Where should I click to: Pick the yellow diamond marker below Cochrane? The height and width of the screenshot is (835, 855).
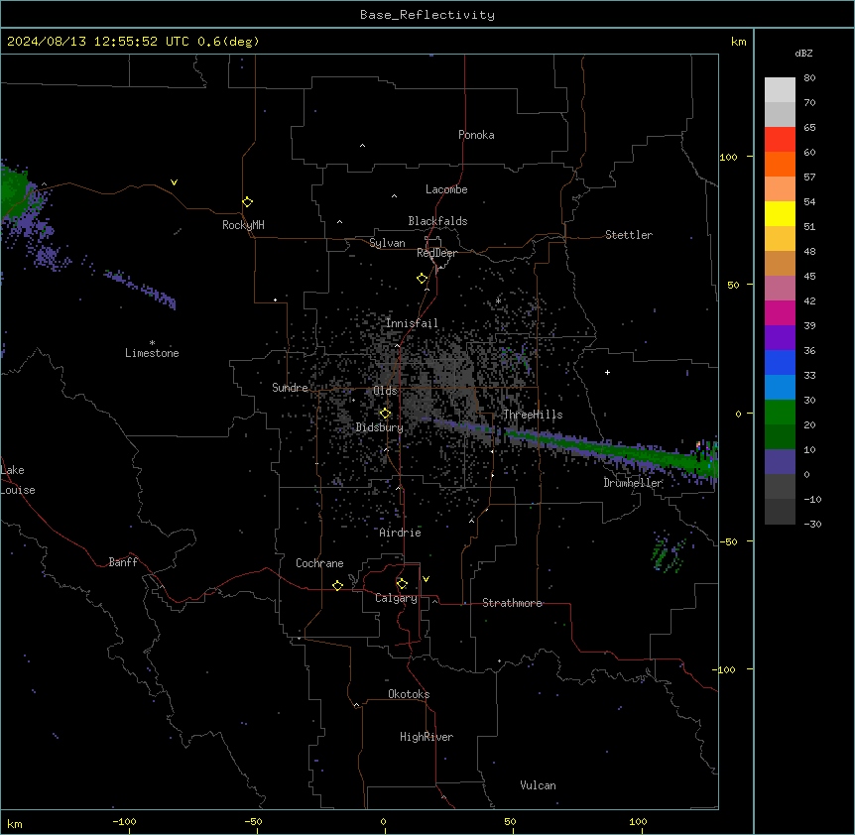(x=337, y=585)
